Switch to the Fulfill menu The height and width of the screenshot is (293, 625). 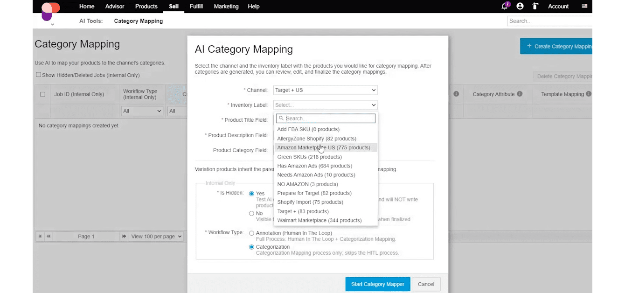tap(196, 6)
